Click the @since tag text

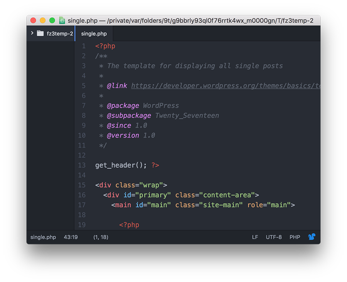[119, 125]
